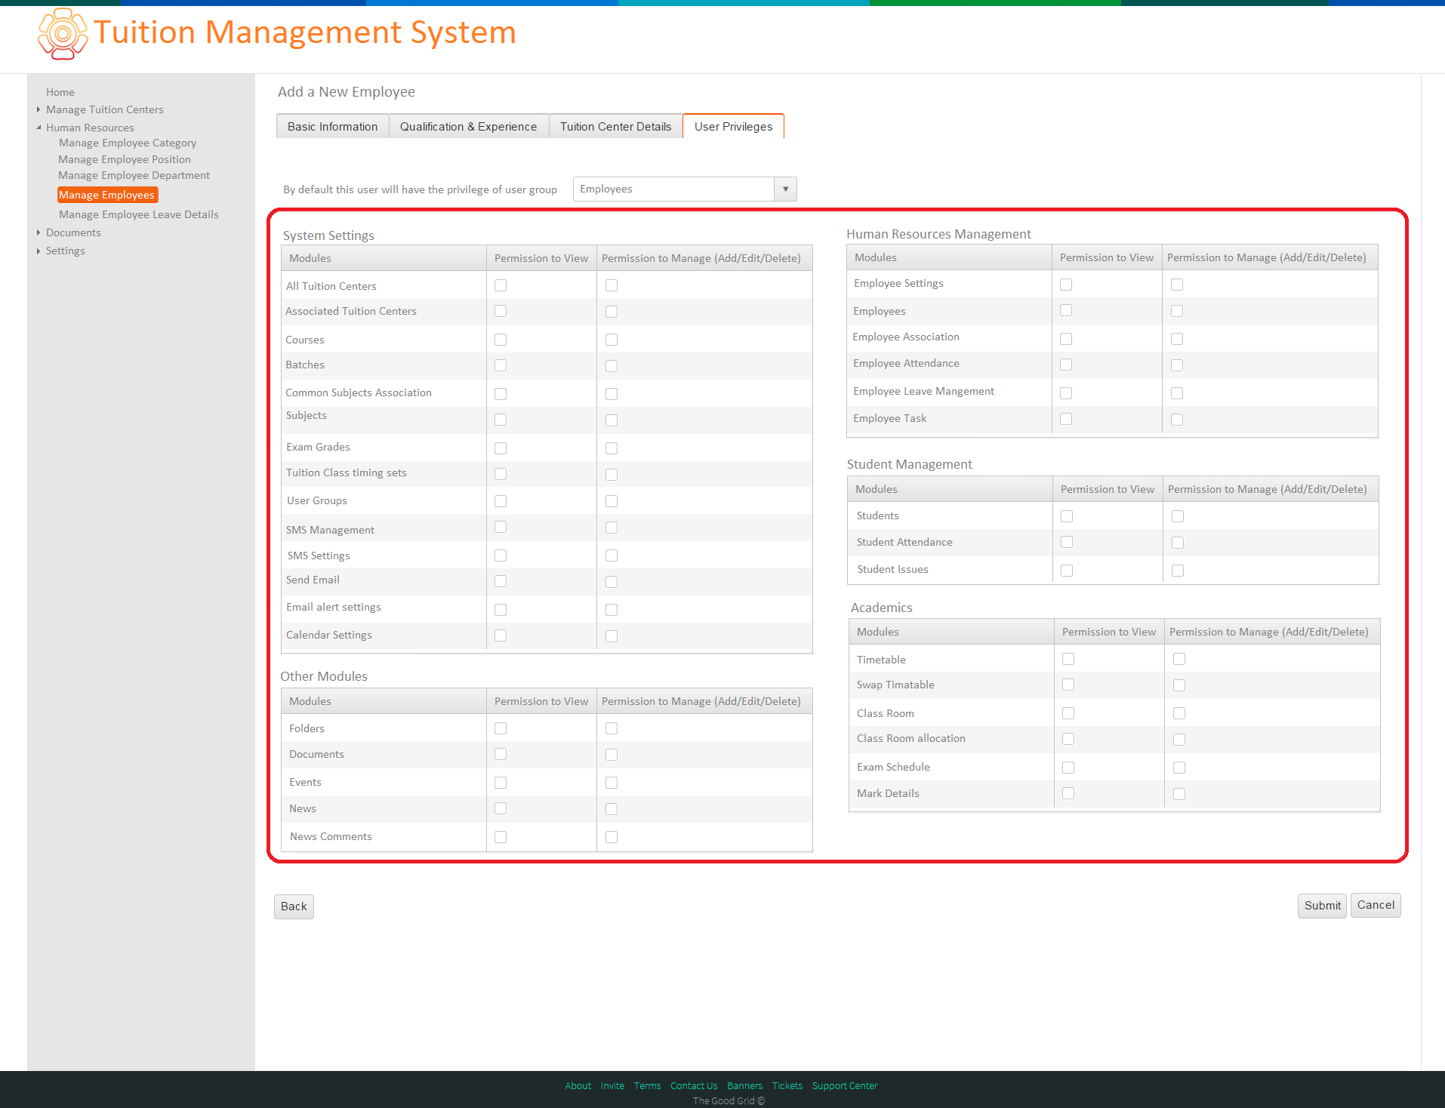Click the Submit button
The height and width of the screenshot is (1108, 1445).
(x=1322, y=906)
